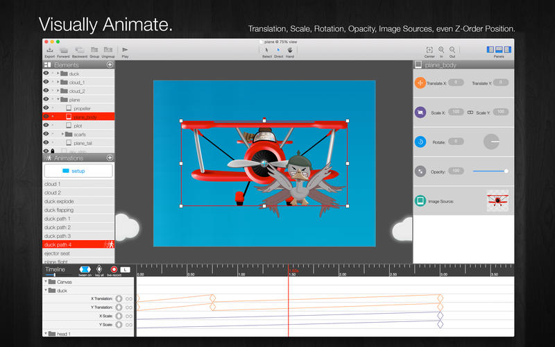Image resolution: width=555 pixels, height=347 pixels.
Task: Add keyframe for X Scale
Action: [119, 316]
